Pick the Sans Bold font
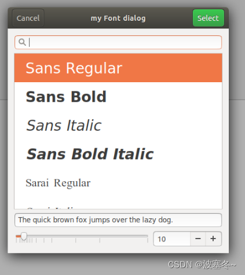This screenshot has height=275, width=245. pos(118,97)
